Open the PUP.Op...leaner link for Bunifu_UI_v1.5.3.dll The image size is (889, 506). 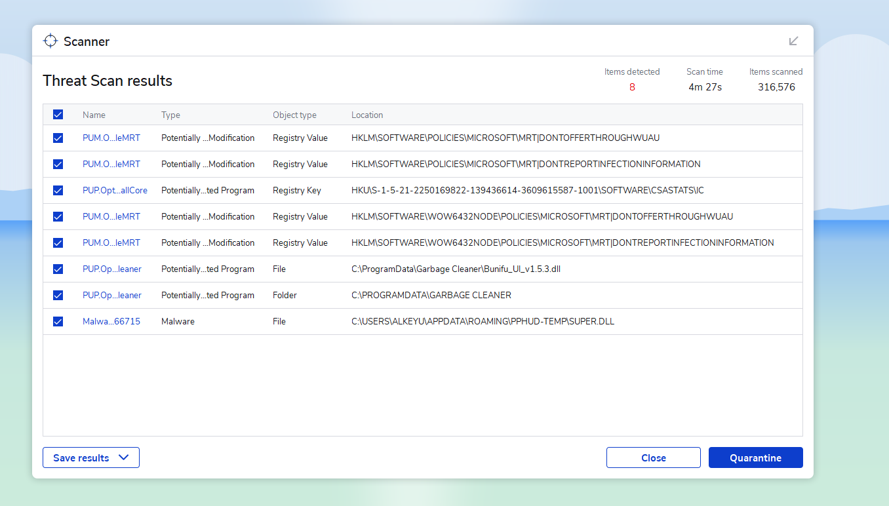112,269
